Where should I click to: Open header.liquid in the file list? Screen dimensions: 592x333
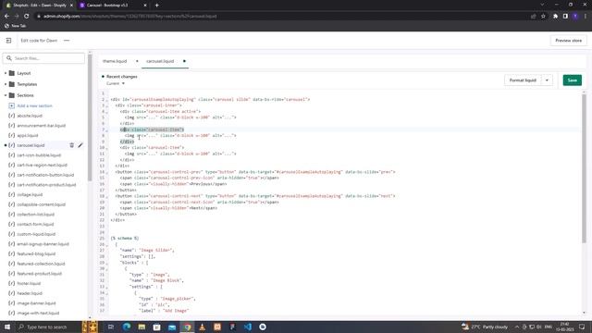point(30,293)
